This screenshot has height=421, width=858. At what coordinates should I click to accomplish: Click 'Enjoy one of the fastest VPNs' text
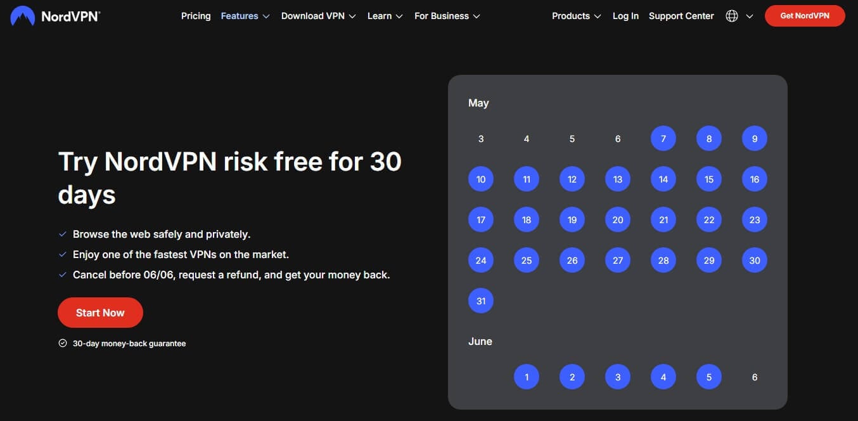tap(181, 254)
